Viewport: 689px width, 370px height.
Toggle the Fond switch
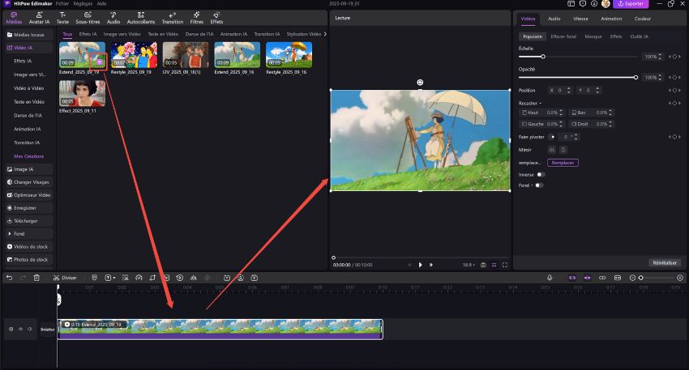click(x=539, y=185)
